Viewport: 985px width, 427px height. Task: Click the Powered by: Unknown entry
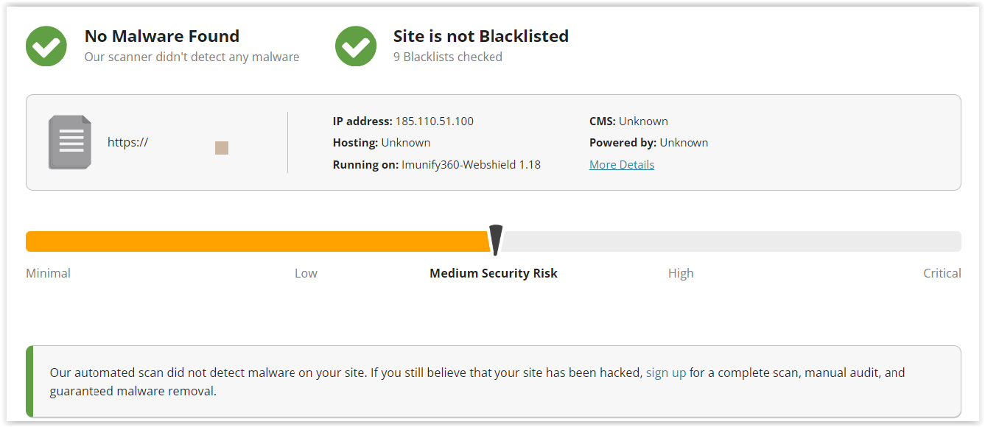click(x=648, y=143)
